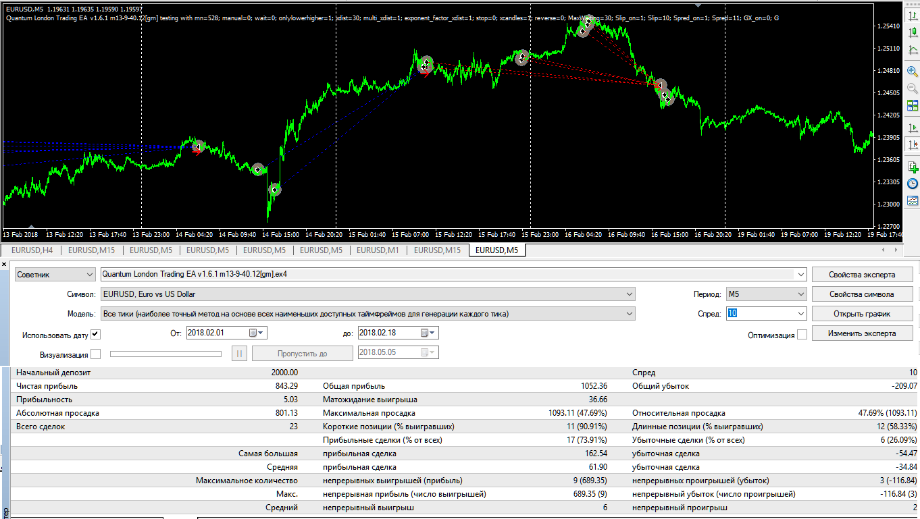Pause the visualization with the pause button
920x519 pixels.
[x=239, y=353]
